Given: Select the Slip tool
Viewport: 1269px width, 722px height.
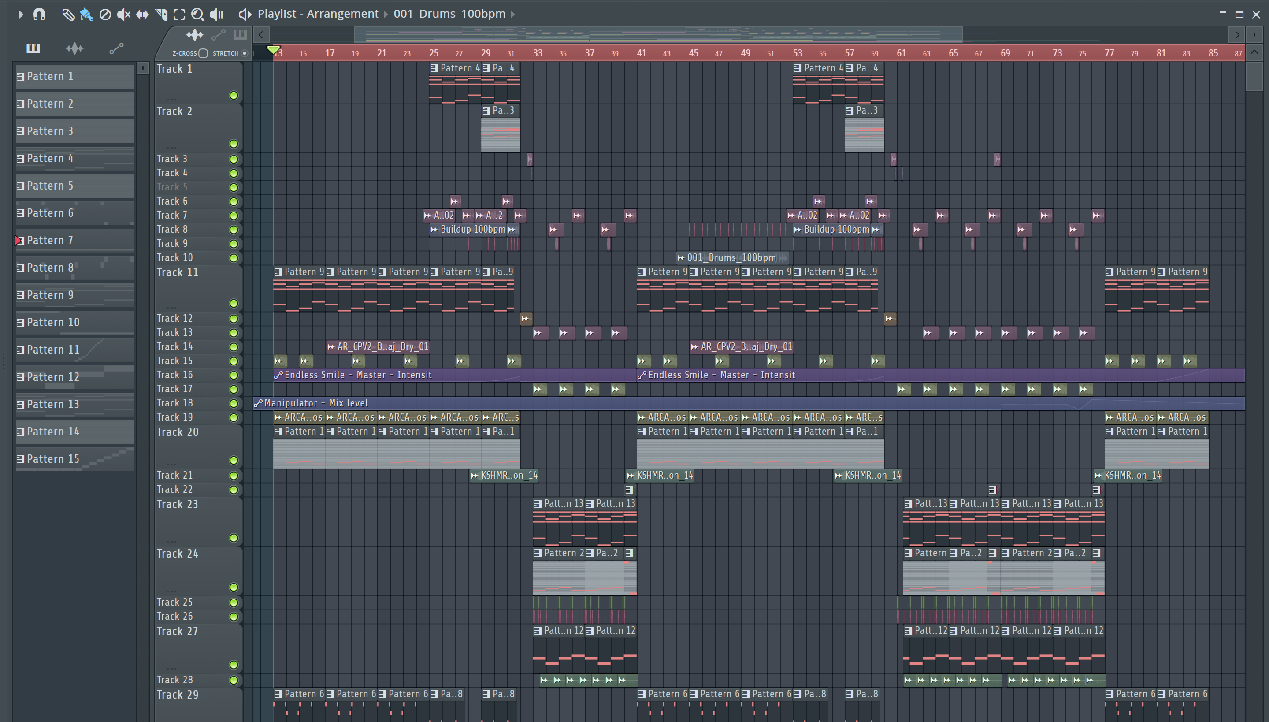Looking at the screenshot, I should coord(142,15).
